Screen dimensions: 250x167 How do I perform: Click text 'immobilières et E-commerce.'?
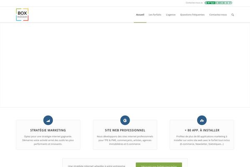(x=125, y=144)
